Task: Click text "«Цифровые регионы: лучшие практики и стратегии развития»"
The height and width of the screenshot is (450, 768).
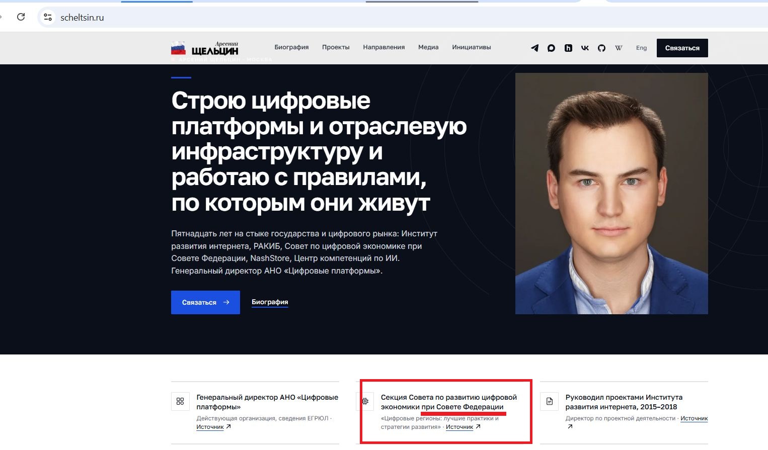Action: (x=440, y=422)
